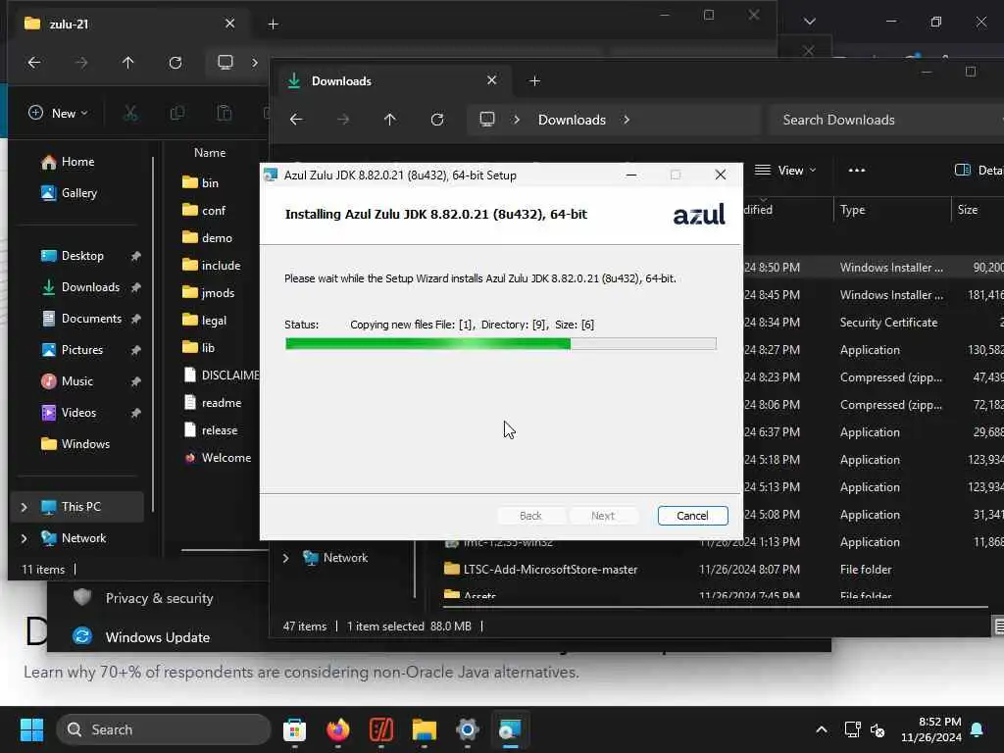Toggle the Details pane in Downloads window
Image resolution: width=1004 pixels, height=753 pixels.
coord(979,171)
